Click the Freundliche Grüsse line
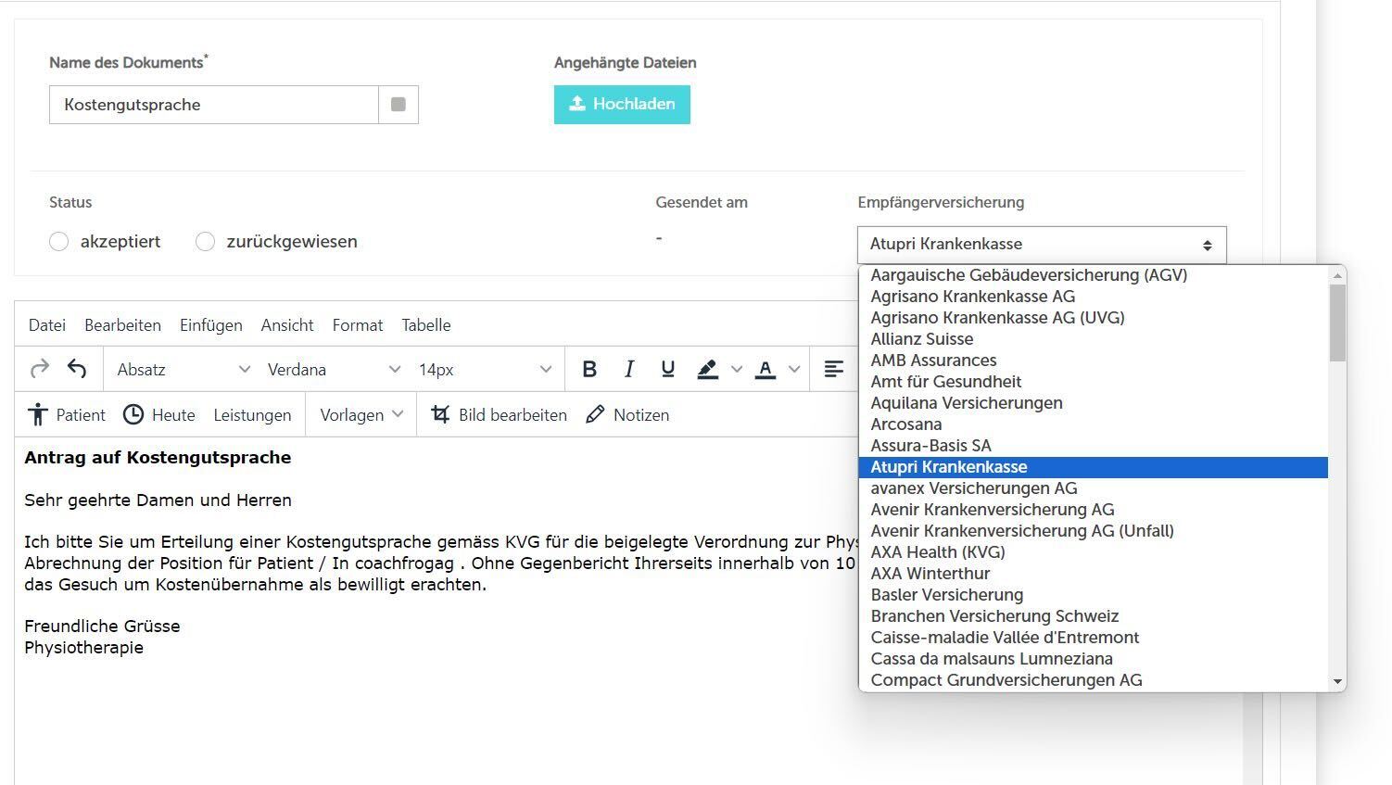Image resolution: width=1392 pixels, height=785 pixels. point(102,627)
